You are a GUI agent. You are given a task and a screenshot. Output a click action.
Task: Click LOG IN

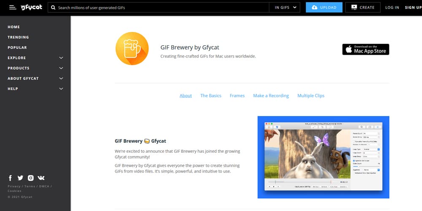[392, 8]
